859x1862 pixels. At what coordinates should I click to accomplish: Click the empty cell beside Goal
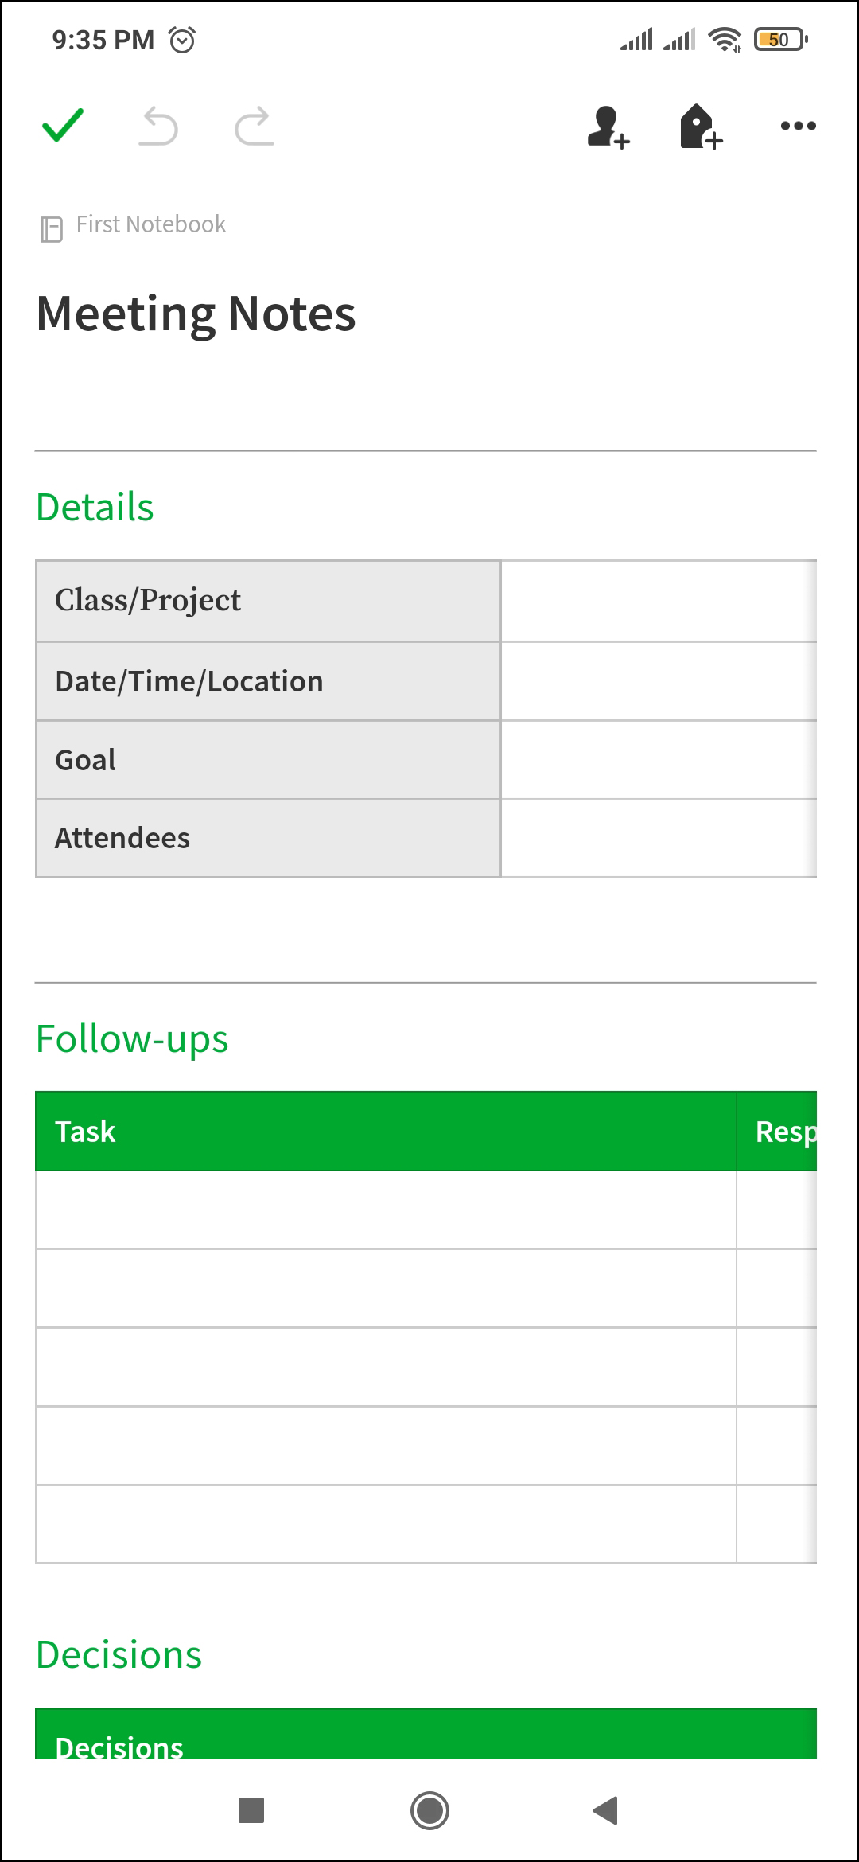(659, 760)
